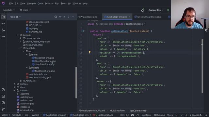Click 2 spaces indent setting in status bar

(195, 115)
